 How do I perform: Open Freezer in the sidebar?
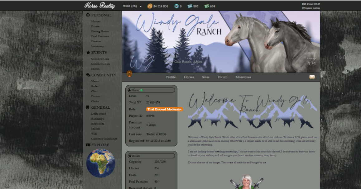point(96,41)
